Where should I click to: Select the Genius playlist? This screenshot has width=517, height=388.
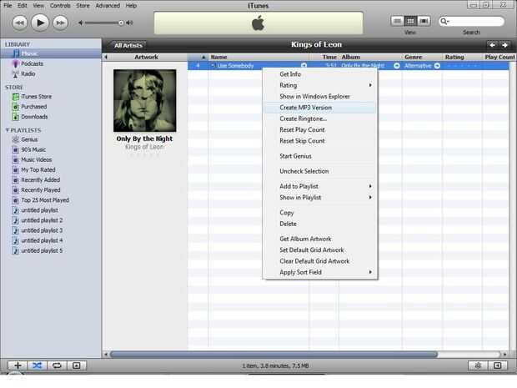[x=29, y=139]
